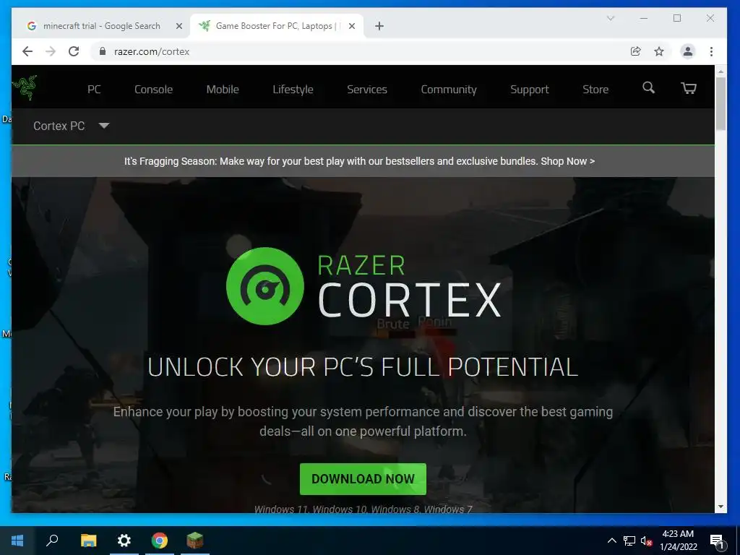Go back with the browser back arrow
Screen dimensions: 740x555
coord(27,51)
